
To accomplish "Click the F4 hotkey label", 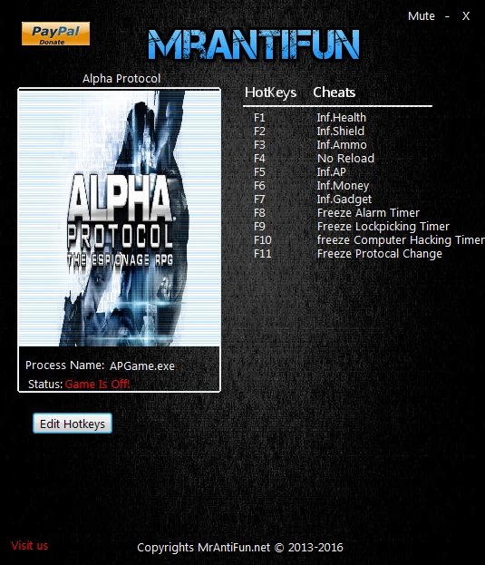I will point(259,159).
